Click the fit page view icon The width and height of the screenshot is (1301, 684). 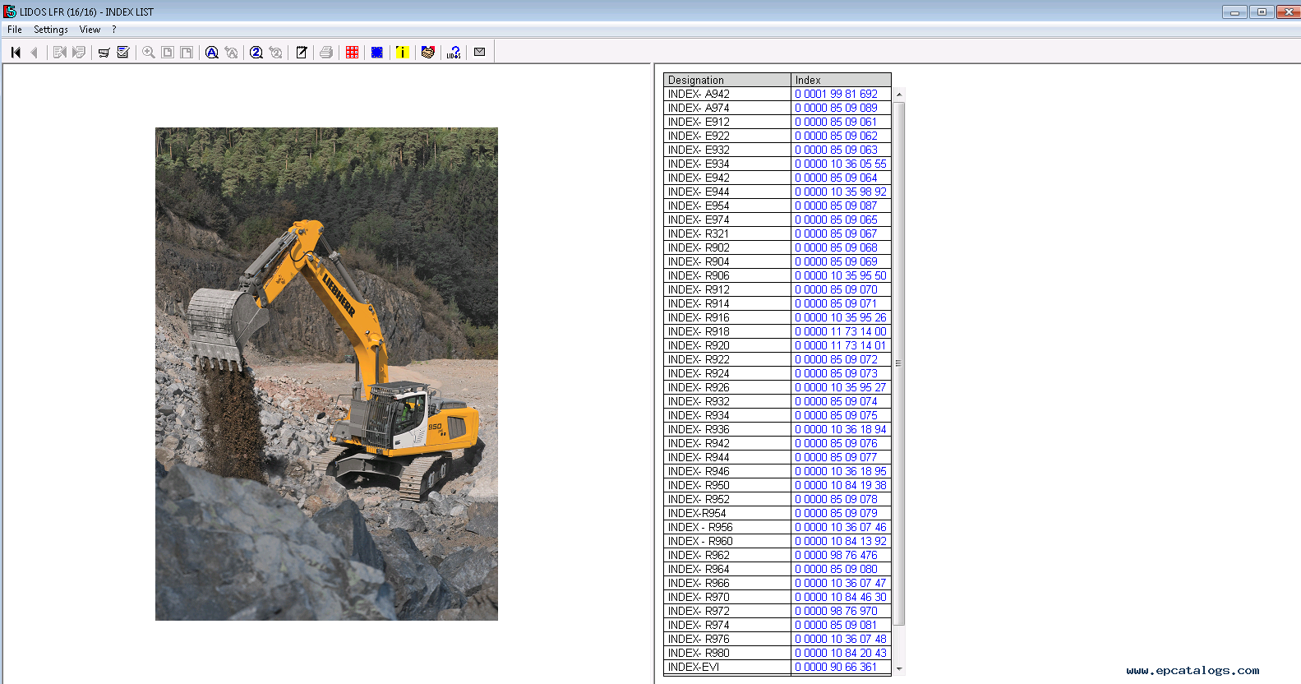click(168, 53)
